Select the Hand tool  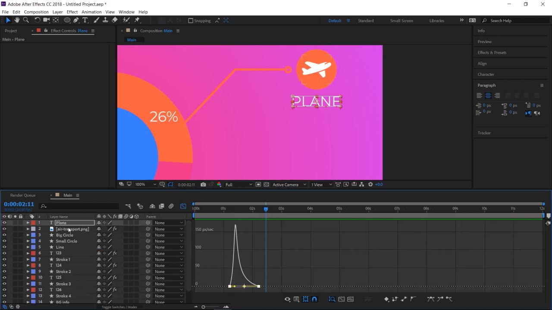17,20
